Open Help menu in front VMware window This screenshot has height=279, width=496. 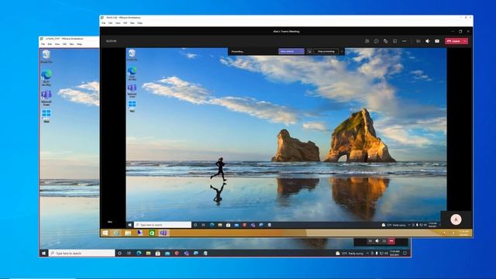click(139, 23)
